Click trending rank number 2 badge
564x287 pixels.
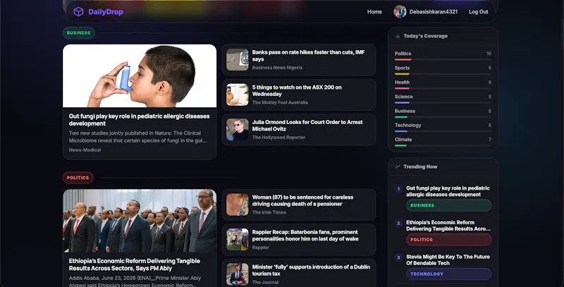point(398,223)
